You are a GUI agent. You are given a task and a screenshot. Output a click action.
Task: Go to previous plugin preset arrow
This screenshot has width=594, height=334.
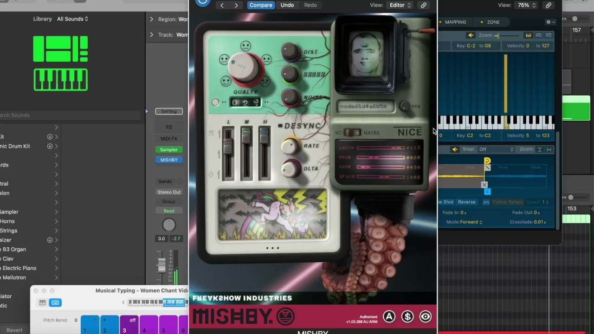tap(222, 5)
